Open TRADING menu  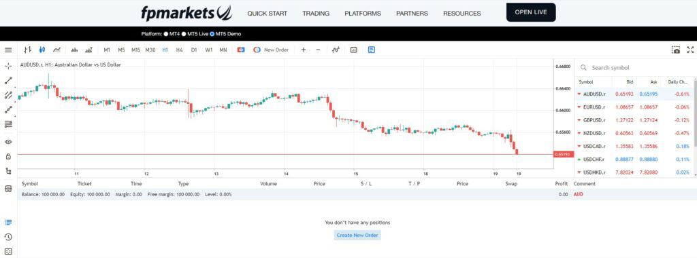pyautogui.click(x=316, y=14)
